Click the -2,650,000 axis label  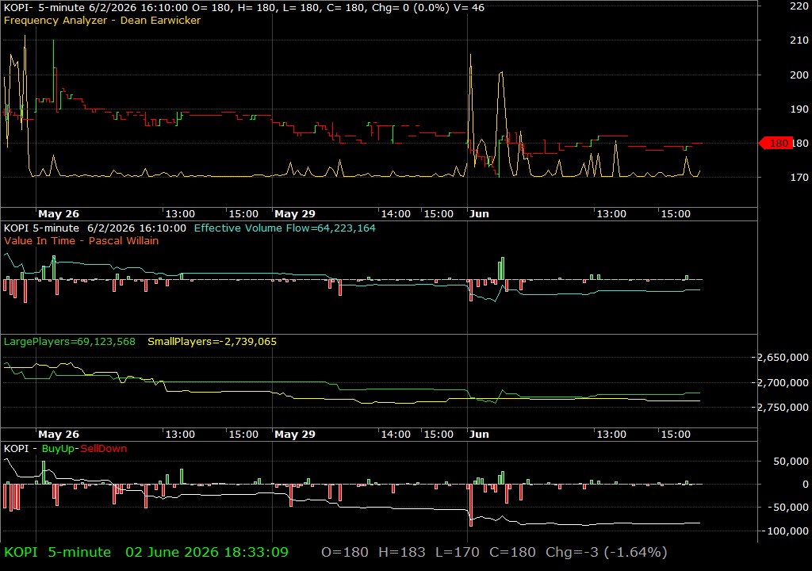pyautogui.click(x=780, y=358)
